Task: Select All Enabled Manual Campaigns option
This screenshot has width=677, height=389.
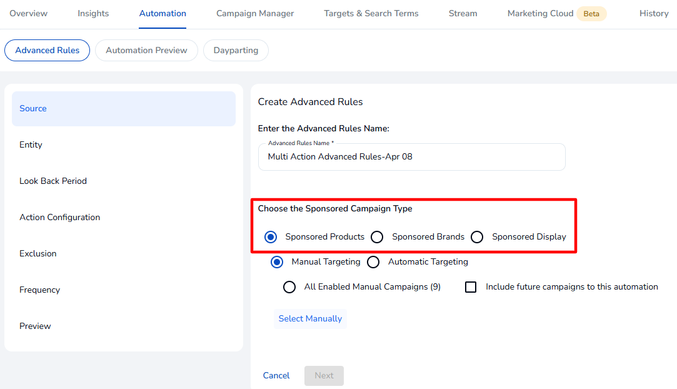Action: [289, 287]
